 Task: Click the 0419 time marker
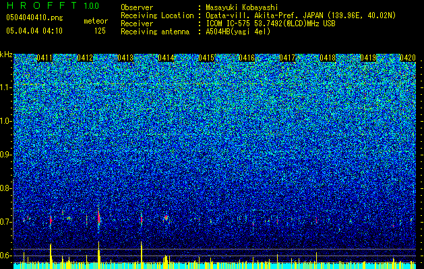(x=368, y=58)
